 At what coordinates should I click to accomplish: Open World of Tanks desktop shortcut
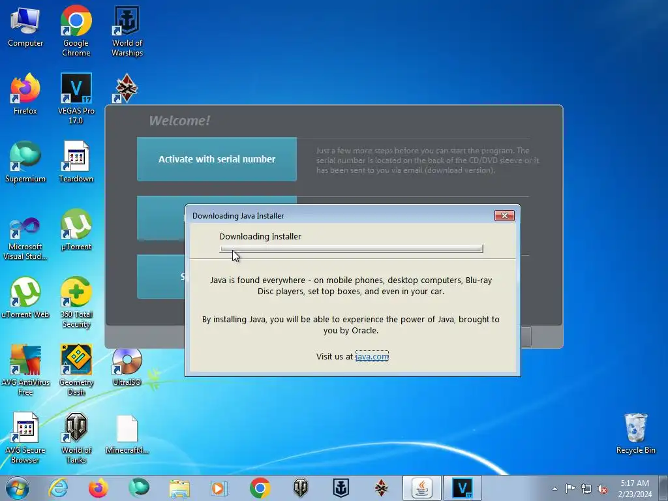(x=76, y=438)
